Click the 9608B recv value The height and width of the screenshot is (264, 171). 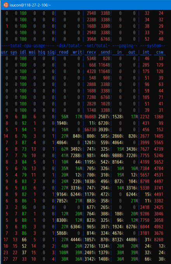pyautogui.click(x=90, y=117)
